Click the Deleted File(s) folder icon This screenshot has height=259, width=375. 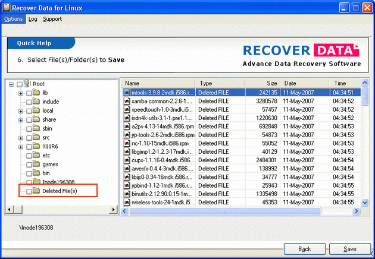tap(36, 191)
